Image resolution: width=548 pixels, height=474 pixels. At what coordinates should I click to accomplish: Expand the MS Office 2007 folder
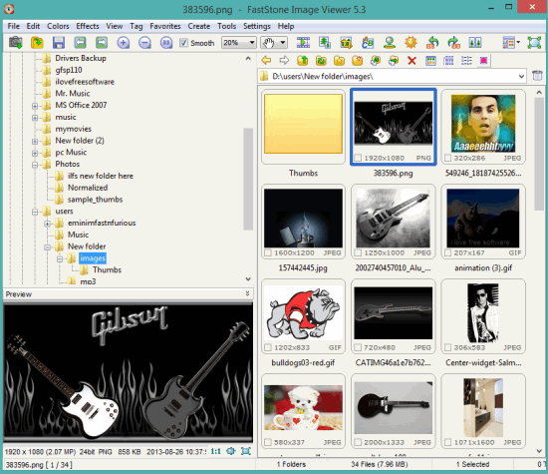click(35, 106)
